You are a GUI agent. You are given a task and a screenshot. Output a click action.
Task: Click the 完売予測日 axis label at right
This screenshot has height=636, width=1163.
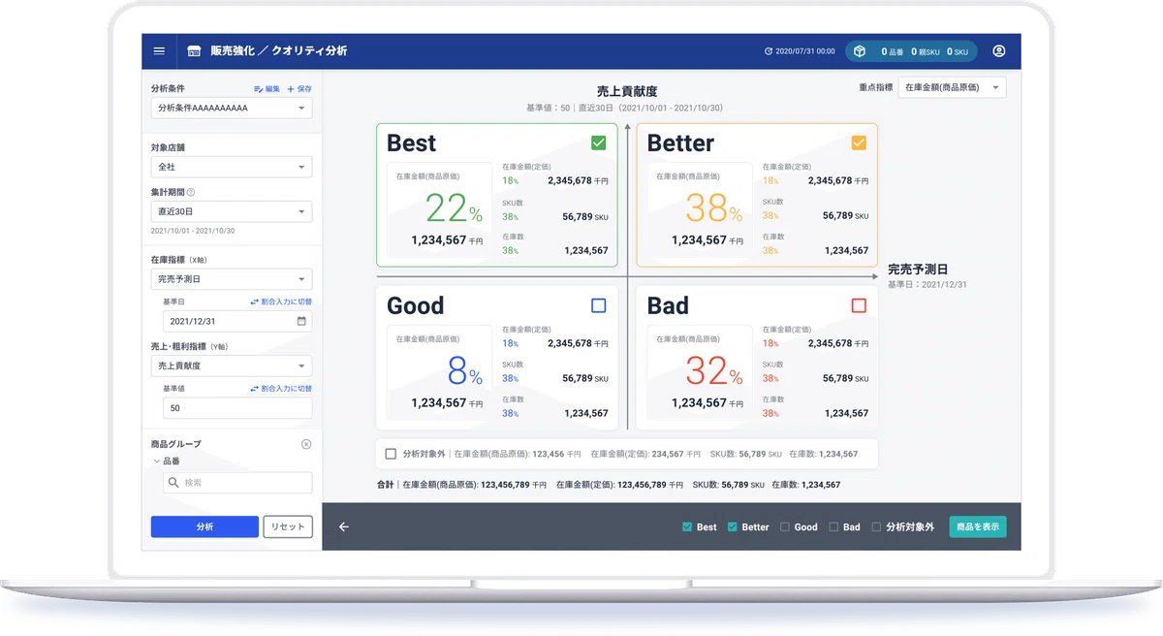[x=918, y=270]
